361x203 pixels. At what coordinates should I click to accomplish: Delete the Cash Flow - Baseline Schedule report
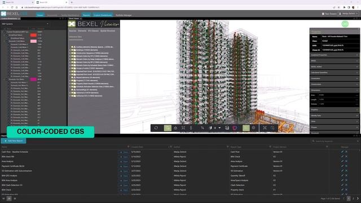point(346,152)
